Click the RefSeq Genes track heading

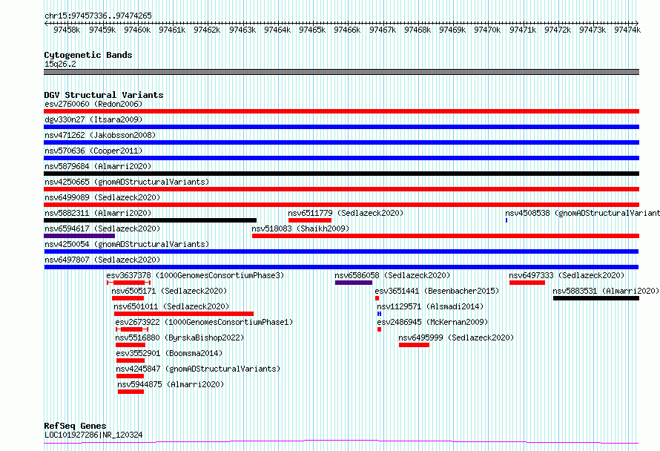(75, 426)
